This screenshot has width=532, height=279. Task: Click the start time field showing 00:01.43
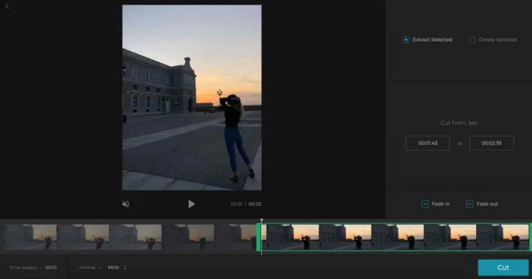[428, 143]
